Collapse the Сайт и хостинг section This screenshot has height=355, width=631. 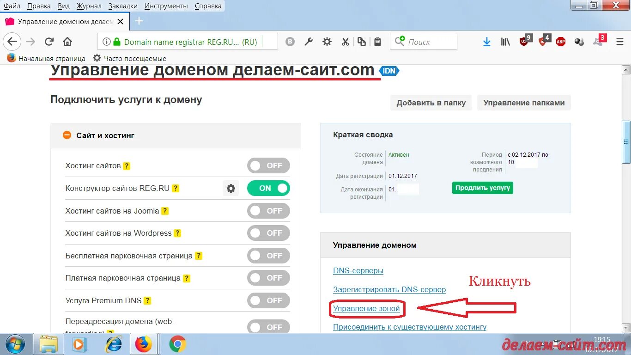67,135
